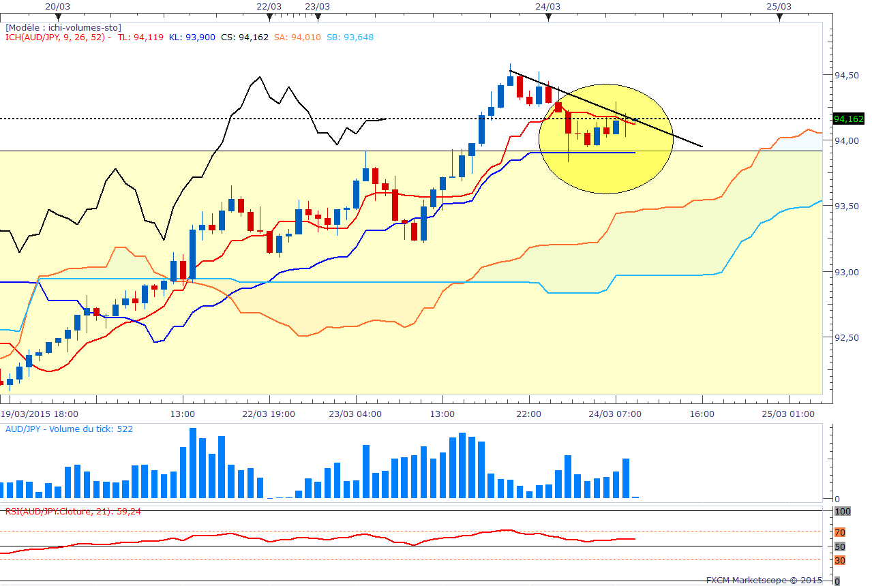Click the 20/03 date marker triangle
Screen dimensions: 872x586
click(59, 16)
